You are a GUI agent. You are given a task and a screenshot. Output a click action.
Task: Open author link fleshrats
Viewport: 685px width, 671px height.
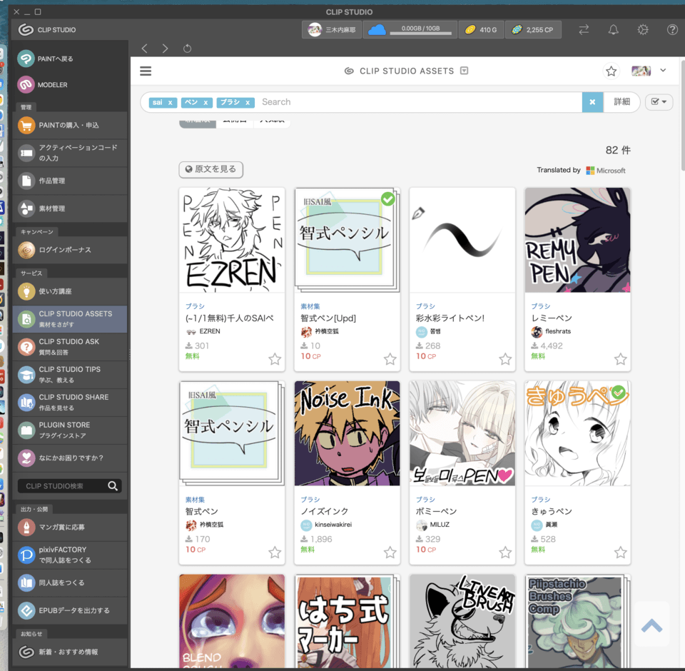coord(558,331)
